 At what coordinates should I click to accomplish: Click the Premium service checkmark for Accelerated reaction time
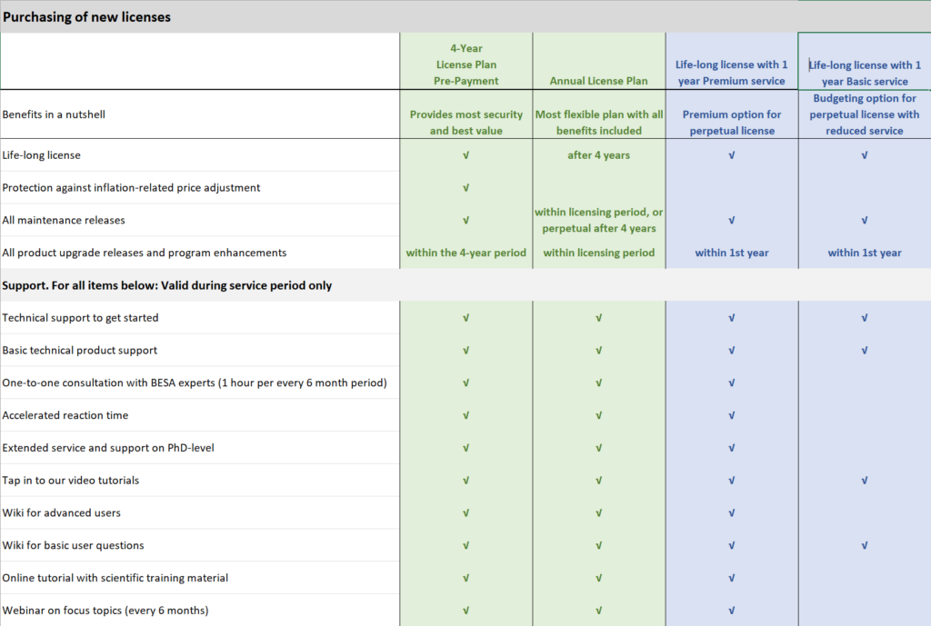pos(732,415)
